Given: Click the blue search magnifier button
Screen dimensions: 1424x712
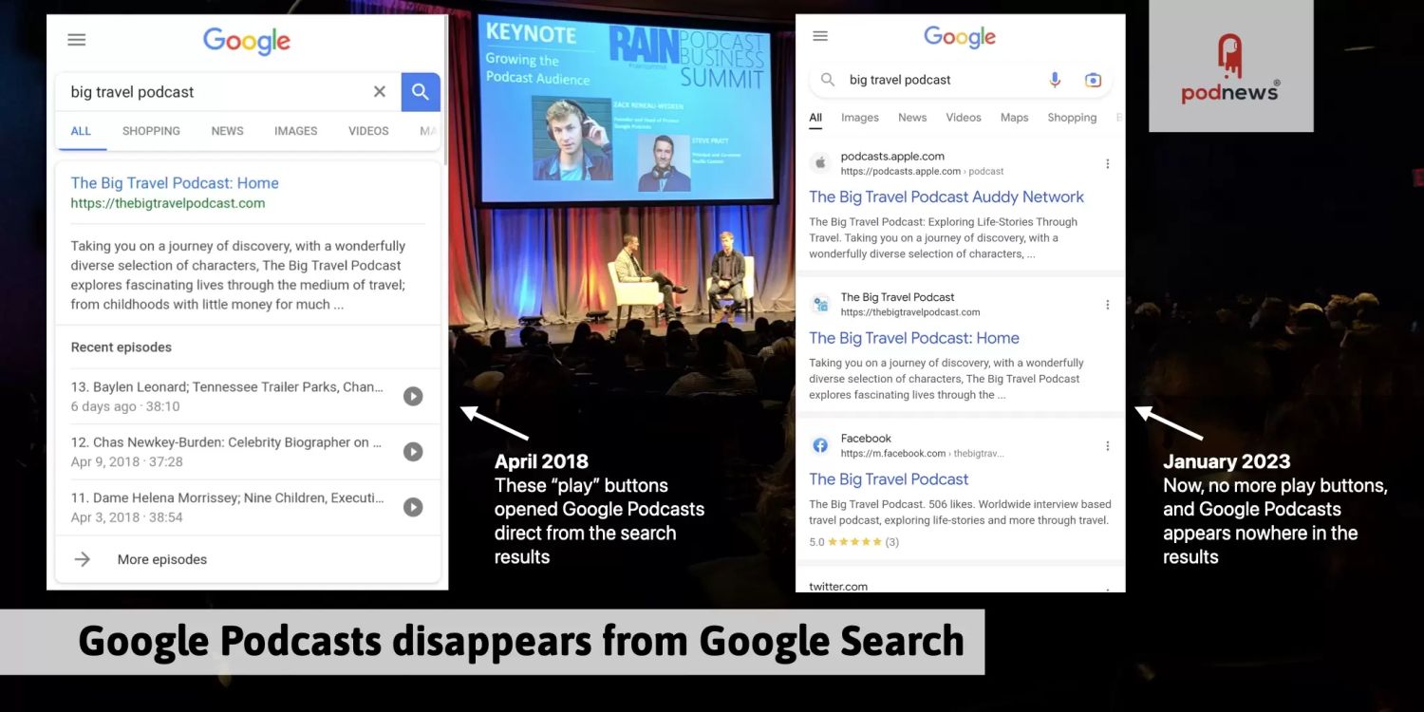Looking at the screenshot, I should point(421,92).
